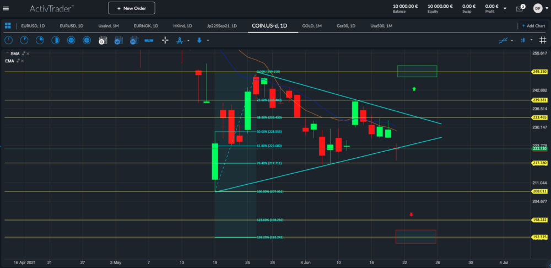Select the daily calendar timeframe icon
The width and height of the screenshot is (551, 268).
(102, 40)
